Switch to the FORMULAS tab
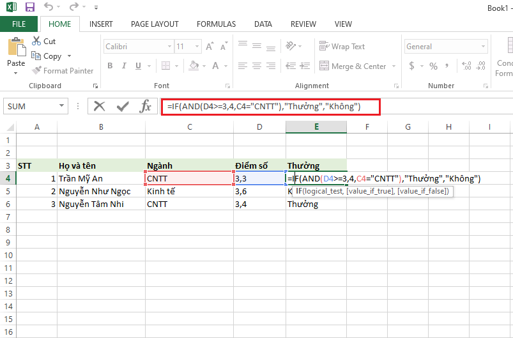The width and height of the screenshot is (513, 338). click(x=217, y=24)
